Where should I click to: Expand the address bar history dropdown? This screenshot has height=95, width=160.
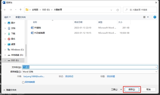111,10
